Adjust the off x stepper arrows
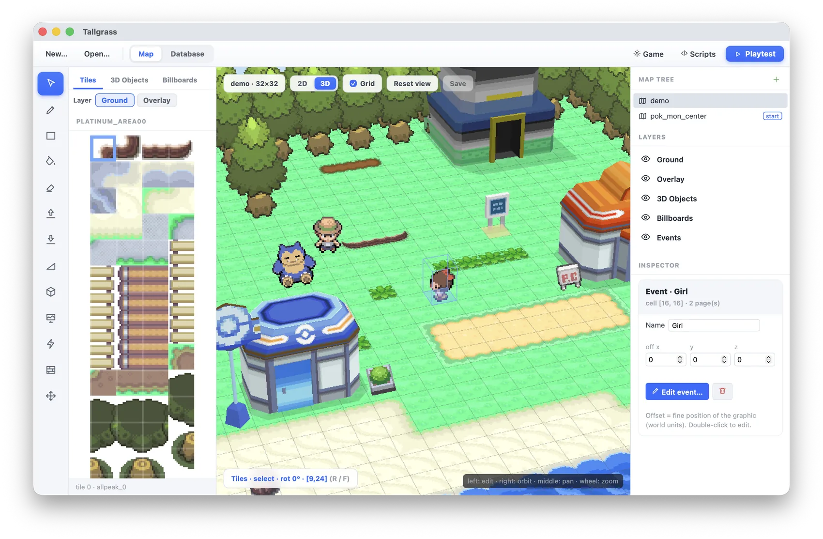Screen dimensions: 823x539 (680, 359)
